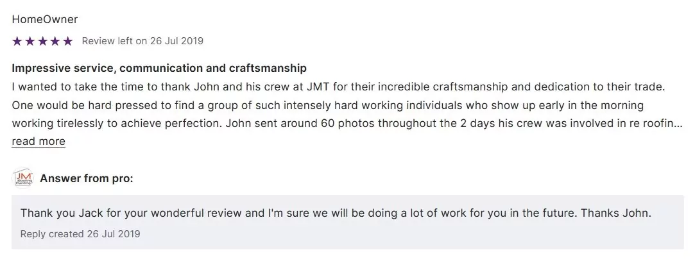Screen dimensions: 695x261
Task: Click the 'Reply created 26 Jul 2019' text
Action: click(80, 233)
